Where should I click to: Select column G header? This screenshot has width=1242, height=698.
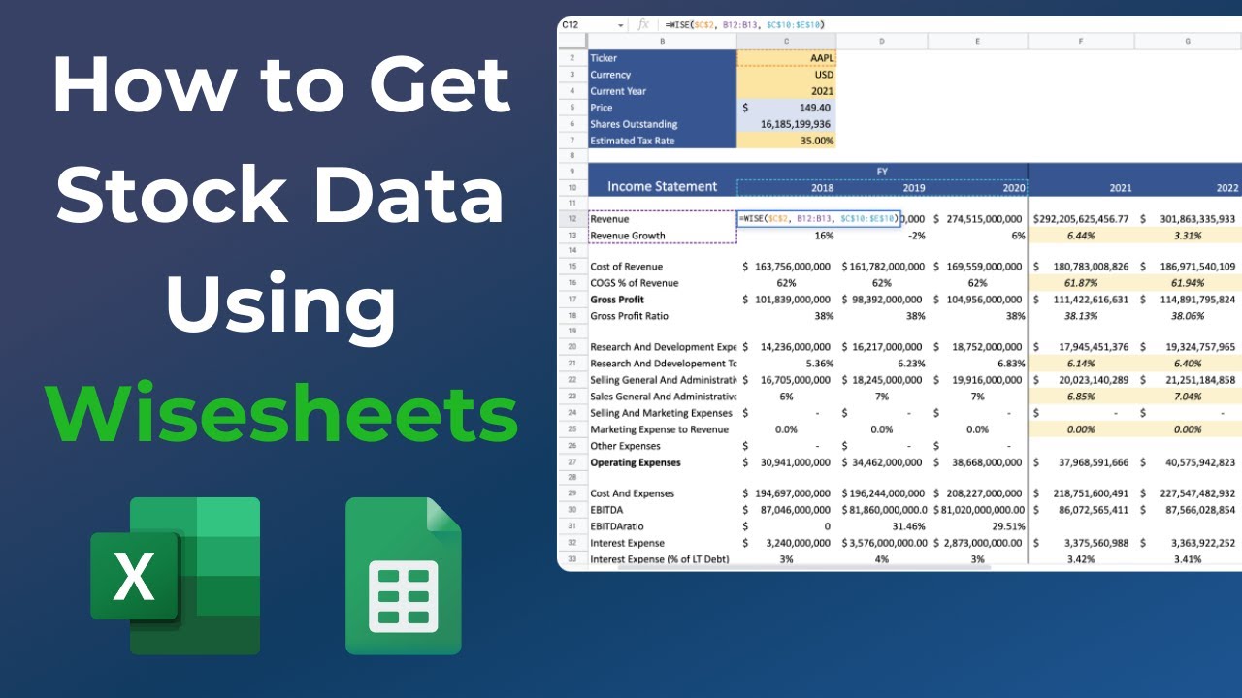click(x=1188, y=41)
